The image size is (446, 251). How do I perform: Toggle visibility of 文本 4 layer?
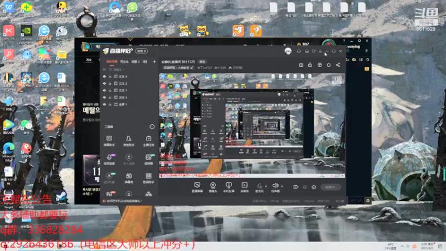[x=104, y=76]
